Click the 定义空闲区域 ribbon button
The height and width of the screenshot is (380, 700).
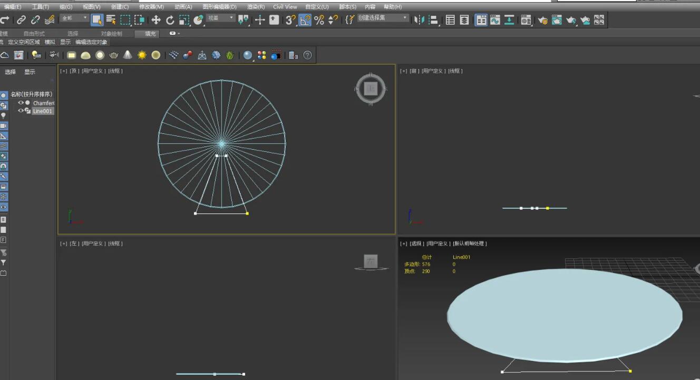click(24, 42)
